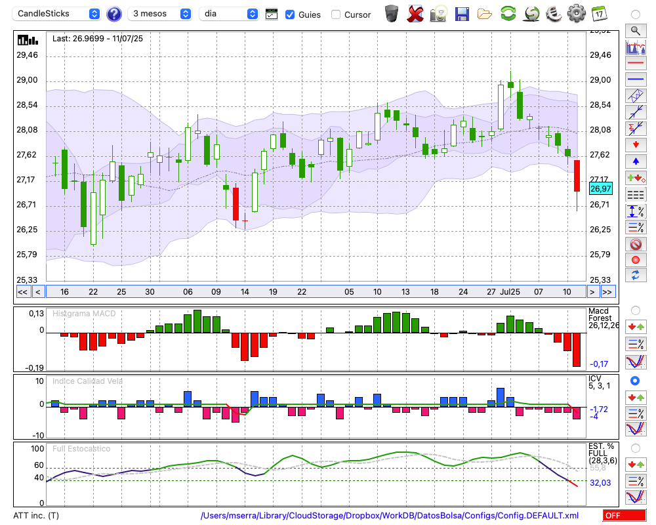Click main chart horizontal lines percent tool

click(x=636, y=227)
